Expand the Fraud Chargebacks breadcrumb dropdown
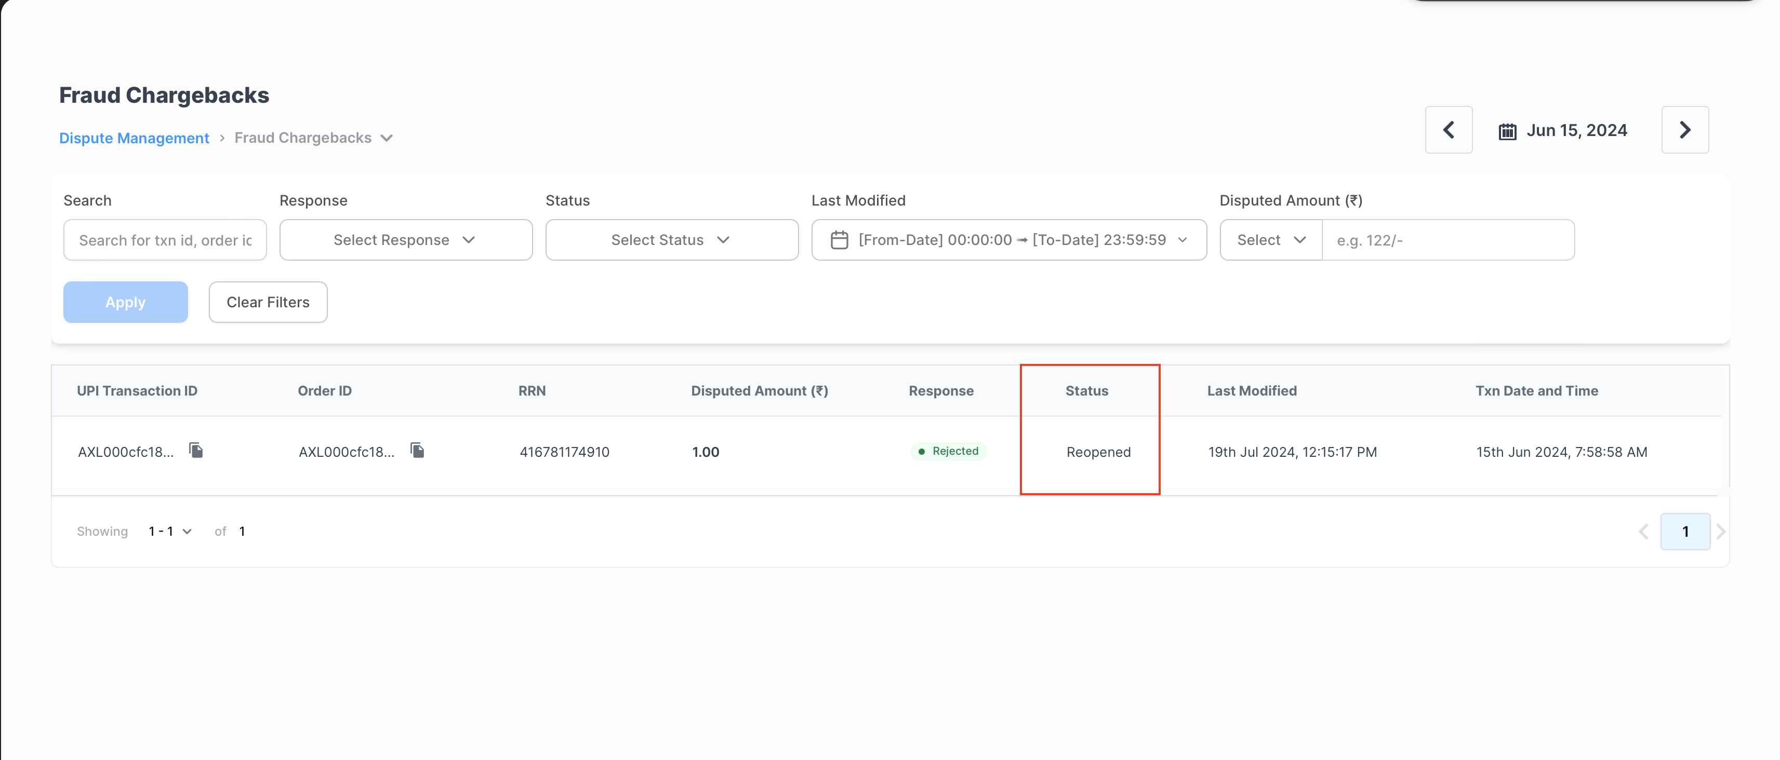Viewport: 1780px width, 760px height. click(x=387, y=138)
